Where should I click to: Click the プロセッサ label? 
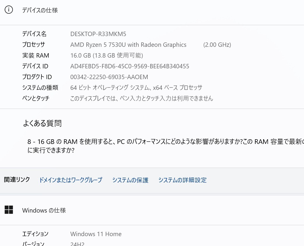[x=34, y=45]
